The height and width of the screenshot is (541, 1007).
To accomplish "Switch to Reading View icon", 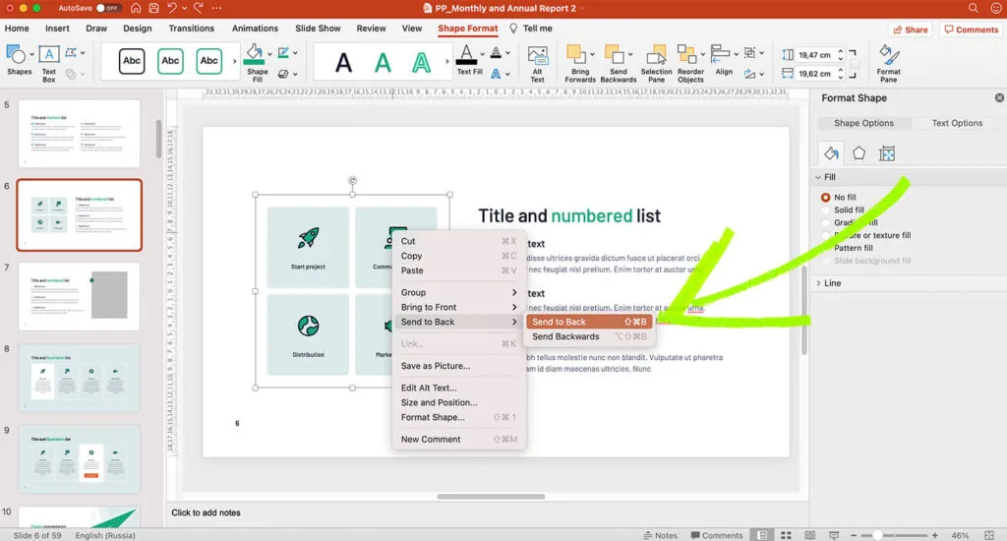I will [x=810, y=535].
